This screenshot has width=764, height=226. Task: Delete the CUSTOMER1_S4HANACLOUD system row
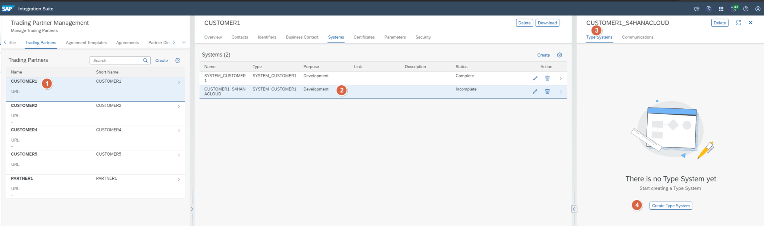point(547,92)
